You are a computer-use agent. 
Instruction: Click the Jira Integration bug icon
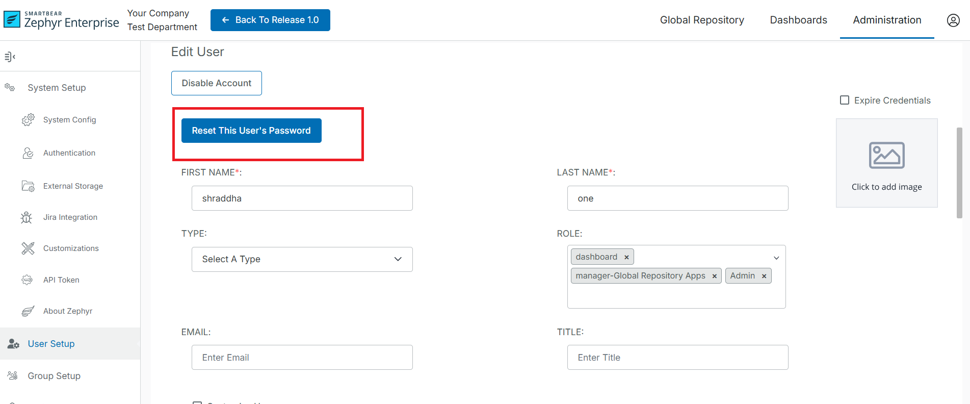tap(27, 217)
